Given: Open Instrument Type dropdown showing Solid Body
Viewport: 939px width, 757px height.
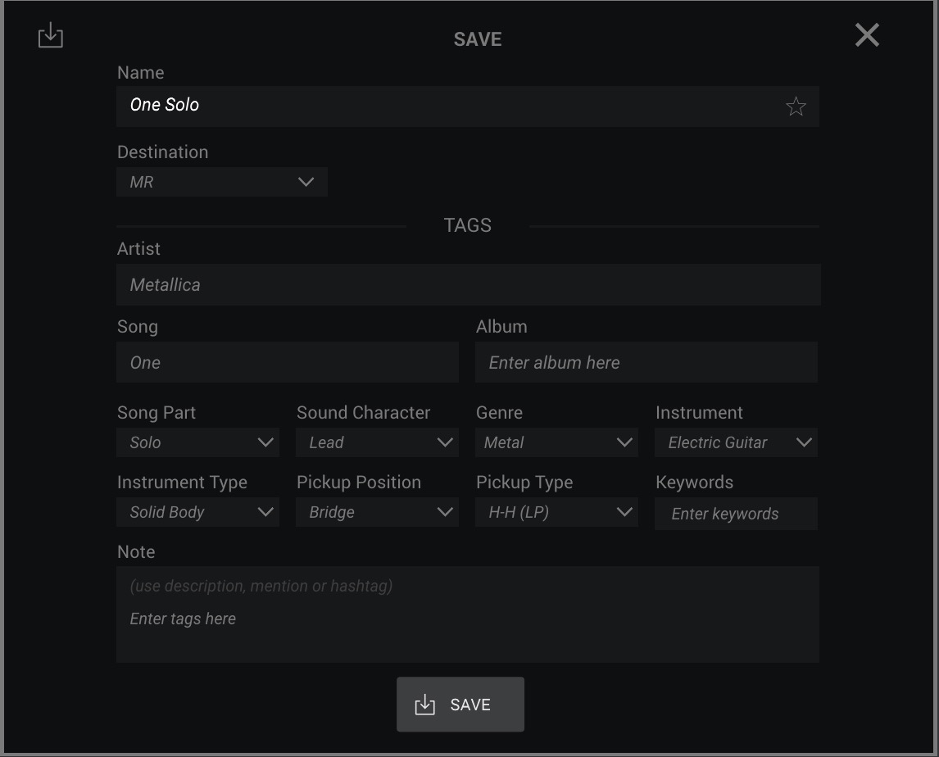Looking at the screenshot, I should [197, 512].
